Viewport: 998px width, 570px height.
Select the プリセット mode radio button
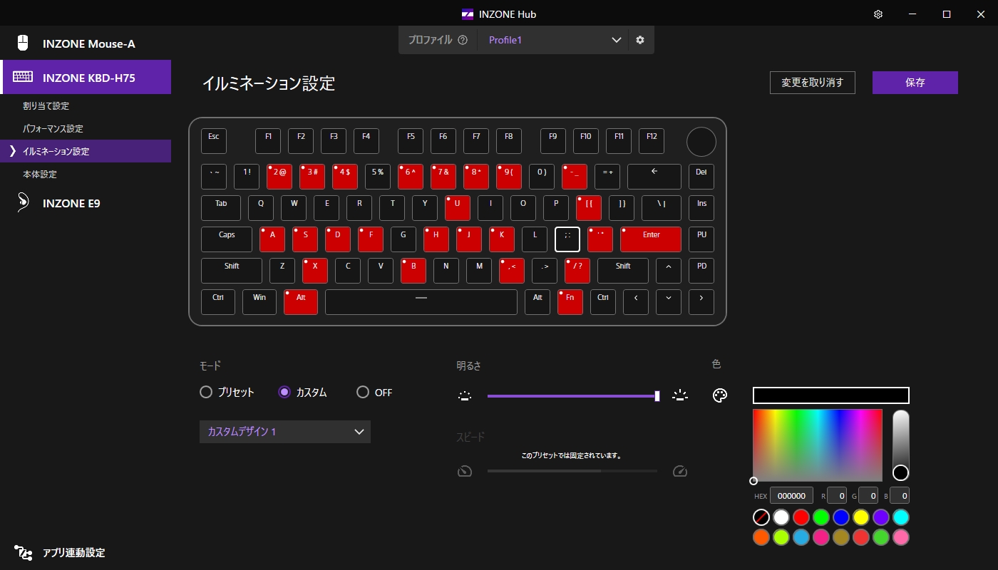pos(206,392)
